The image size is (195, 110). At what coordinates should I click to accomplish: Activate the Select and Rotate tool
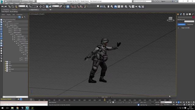[44, 6]
